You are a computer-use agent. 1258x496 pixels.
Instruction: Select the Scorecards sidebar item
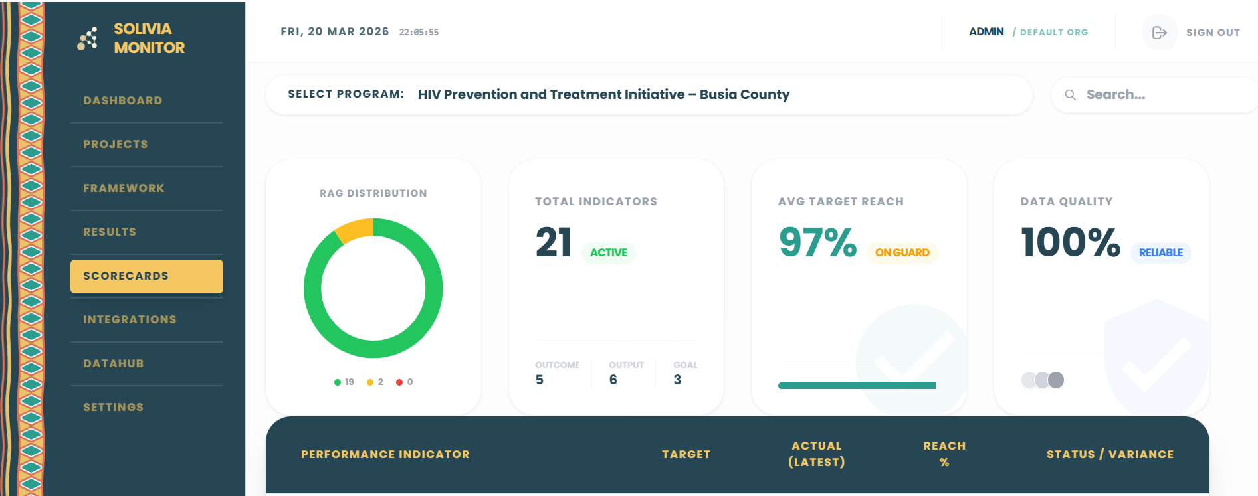point(147,276)
